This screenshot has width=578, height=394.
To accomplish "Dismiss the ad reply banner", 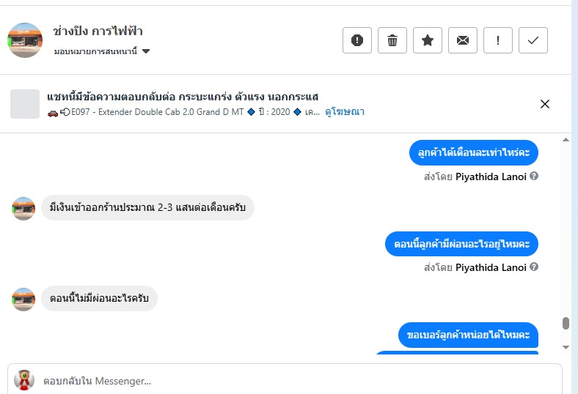I will (x=545, y=104).
